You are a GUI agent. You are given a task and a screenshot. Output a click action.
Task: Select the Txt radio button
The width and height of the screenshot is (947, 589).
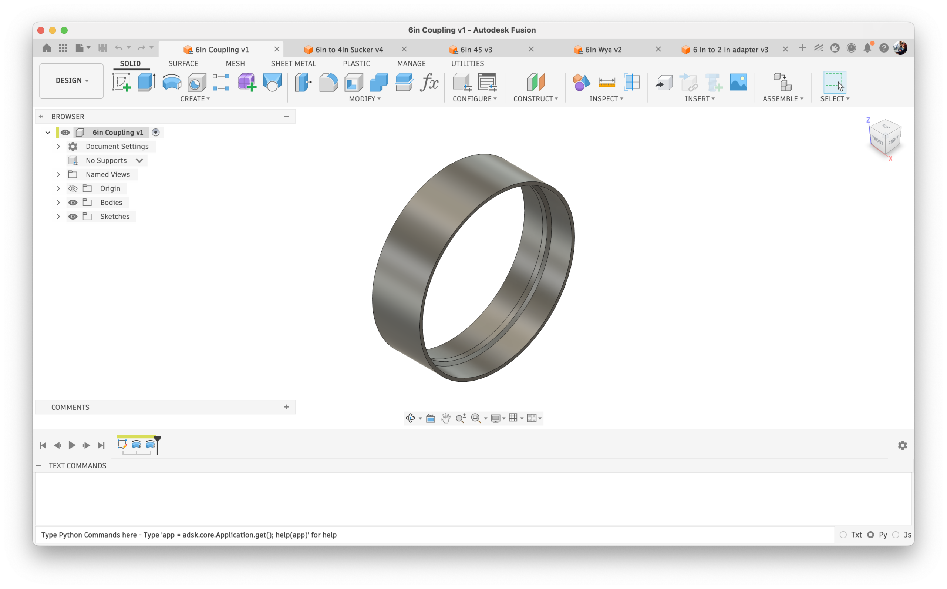(843, 535)
